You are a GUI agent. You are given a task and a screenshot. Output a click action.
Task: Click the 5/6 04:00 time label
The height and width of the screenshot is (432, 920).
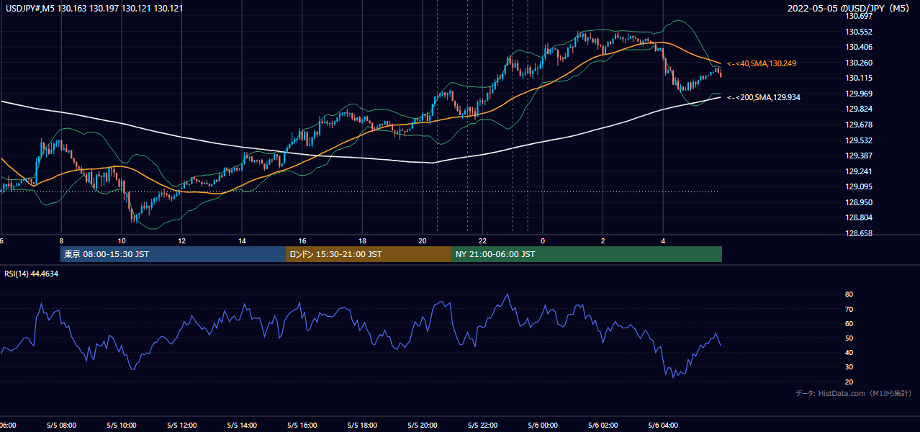[664, 425]
